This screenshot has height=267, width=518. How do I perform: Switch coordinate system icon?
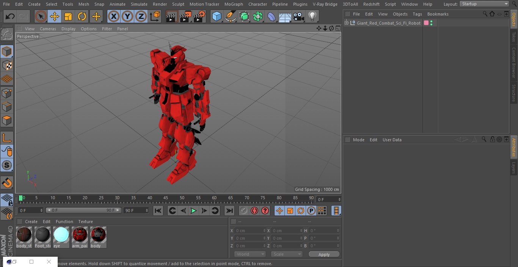(155, 16)
